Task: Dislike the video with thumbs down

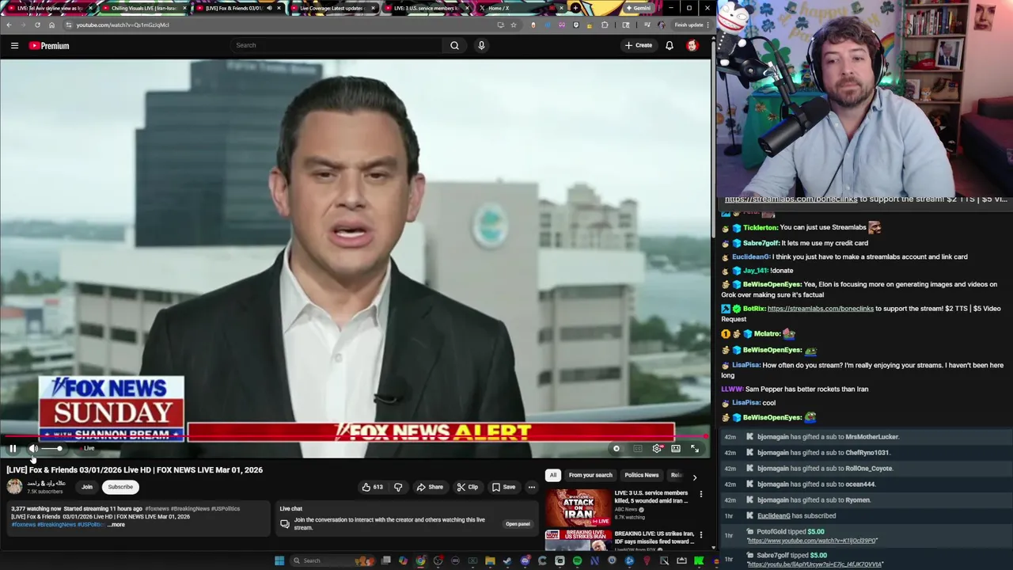Action: pos(398,487)
